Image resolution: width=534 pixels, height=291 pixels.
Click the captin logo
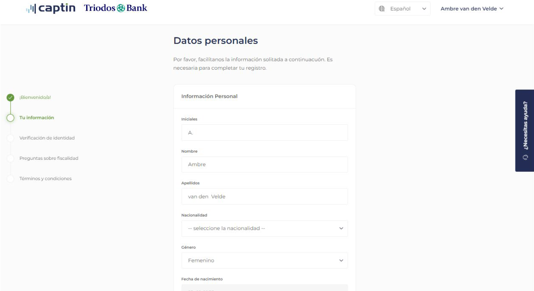(x=51, y=8)
